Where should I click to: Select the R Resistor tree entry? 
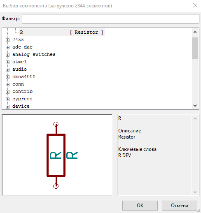pos(62,32)
